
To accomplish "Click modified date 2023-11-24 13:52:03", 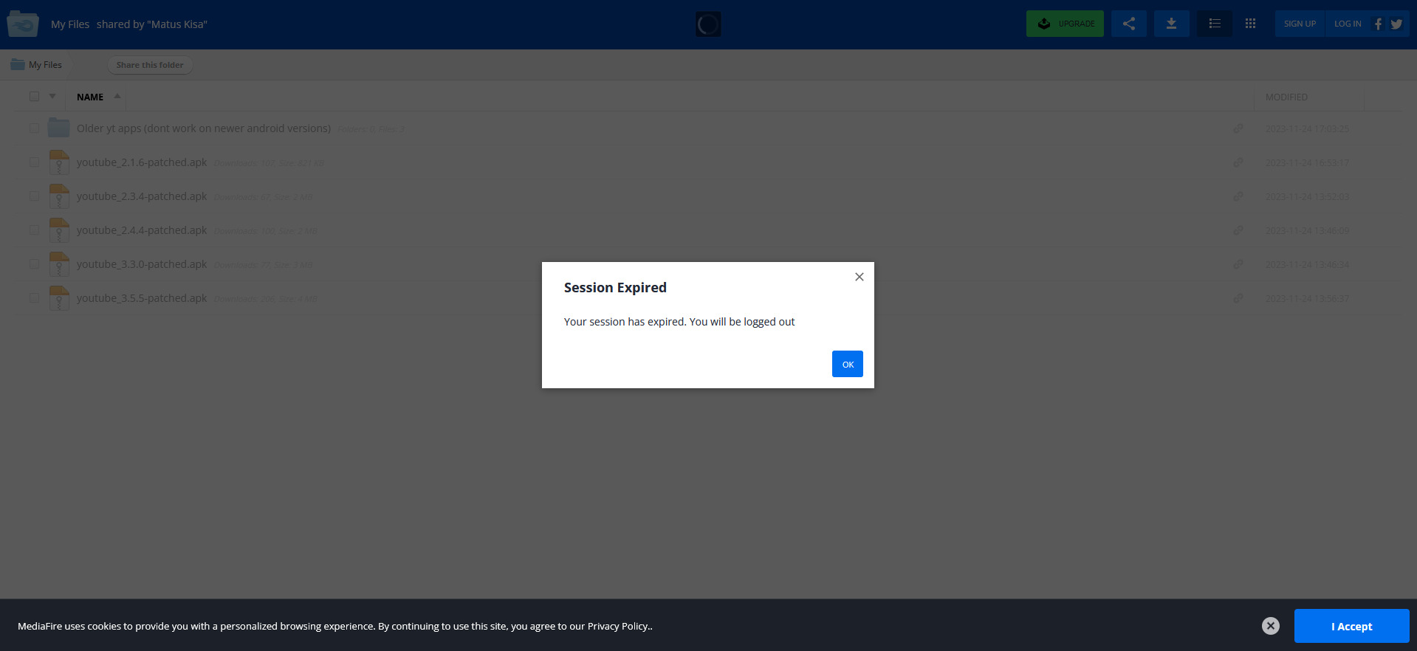I will click(x=1307, y=197).
